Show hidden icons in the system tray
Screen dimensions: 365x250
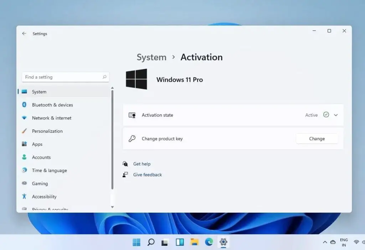pos(325,242)
